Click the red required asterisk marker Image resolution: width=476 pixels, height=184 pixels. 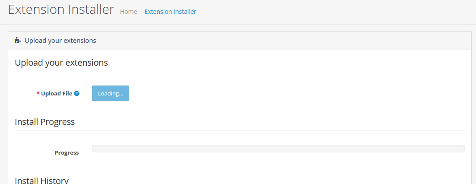click(x=38, y=93)
